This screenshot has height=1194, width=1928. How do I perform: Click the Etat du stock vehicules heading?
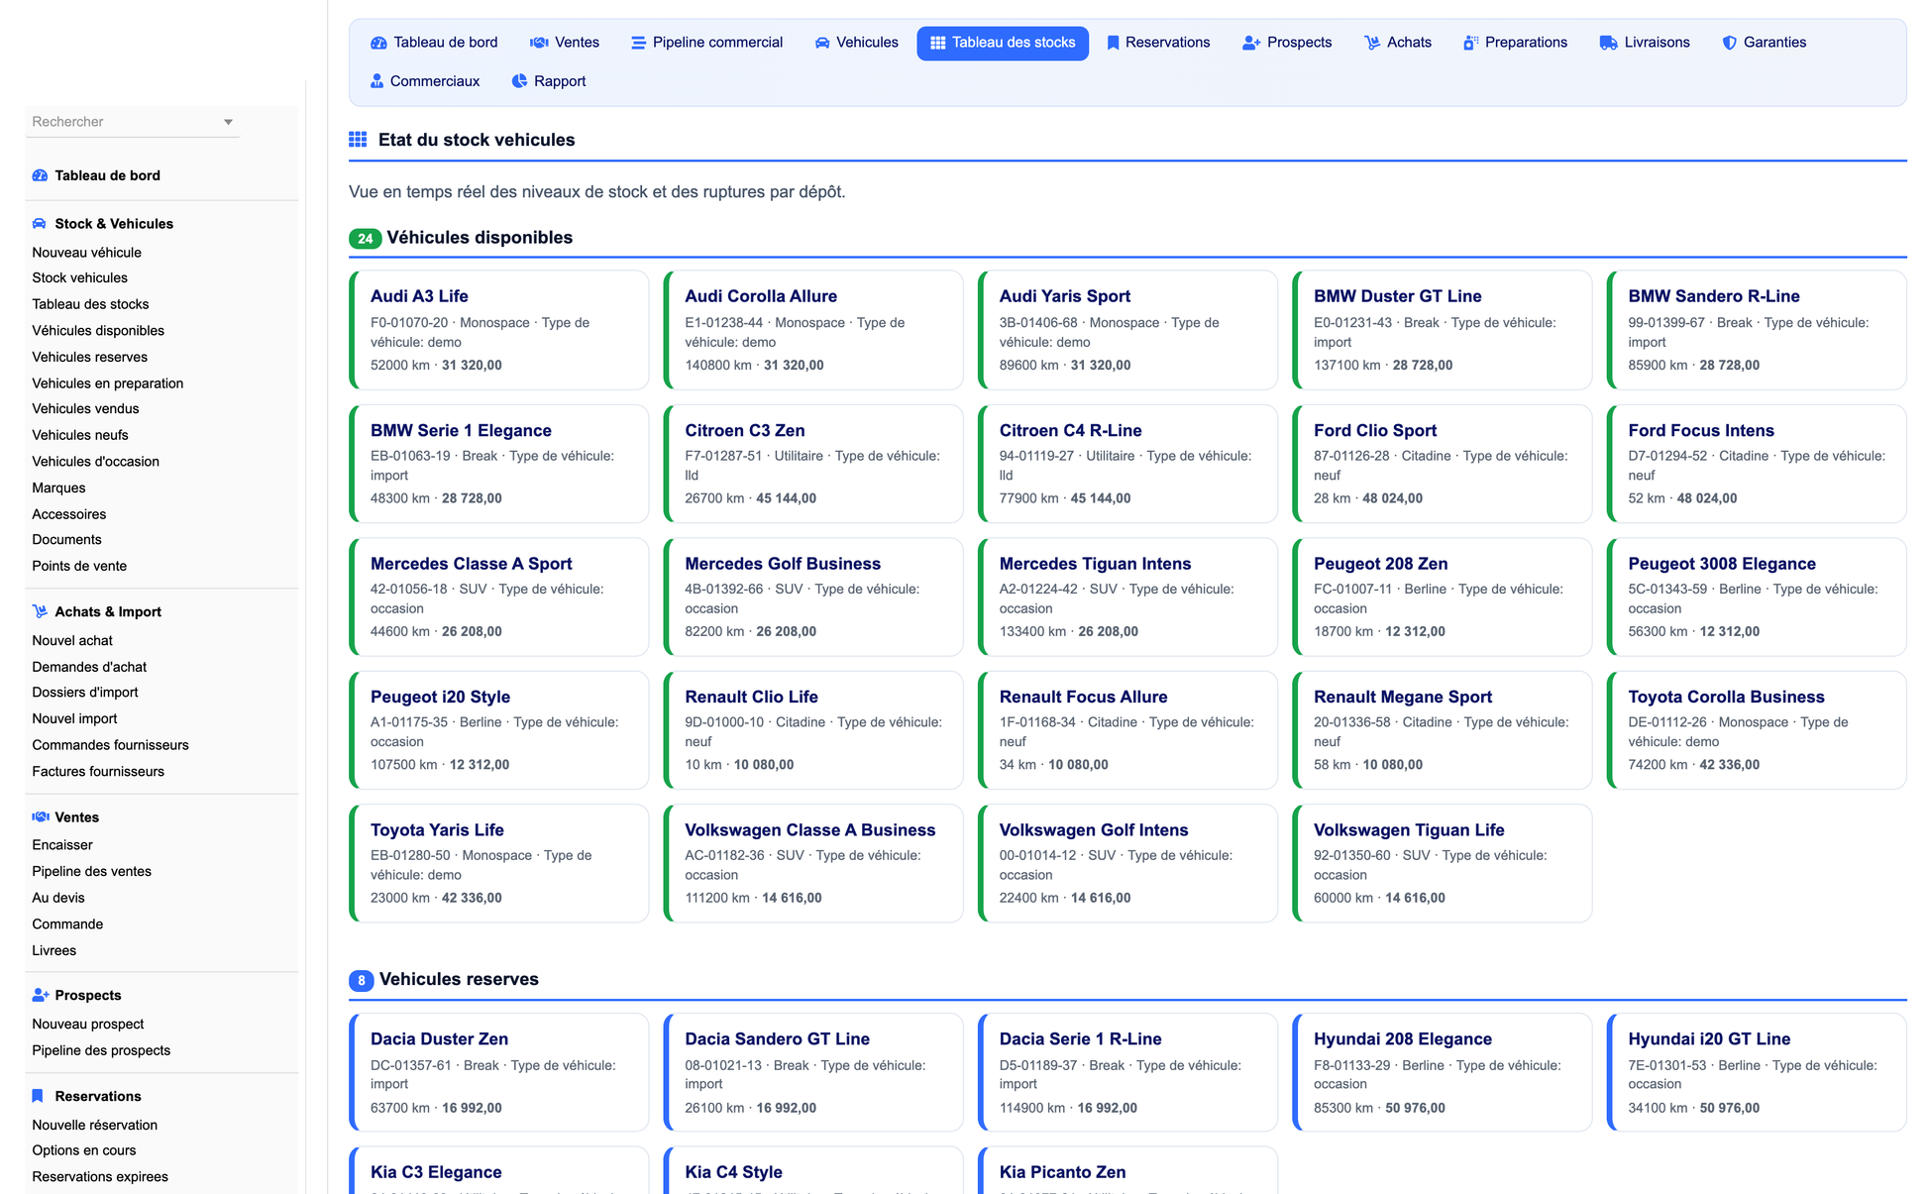point(477,140)
